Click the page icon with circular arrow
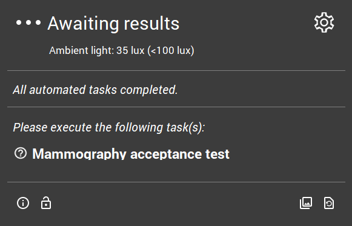This screenshot has width=352, height=226. click(x=329, y=203)
